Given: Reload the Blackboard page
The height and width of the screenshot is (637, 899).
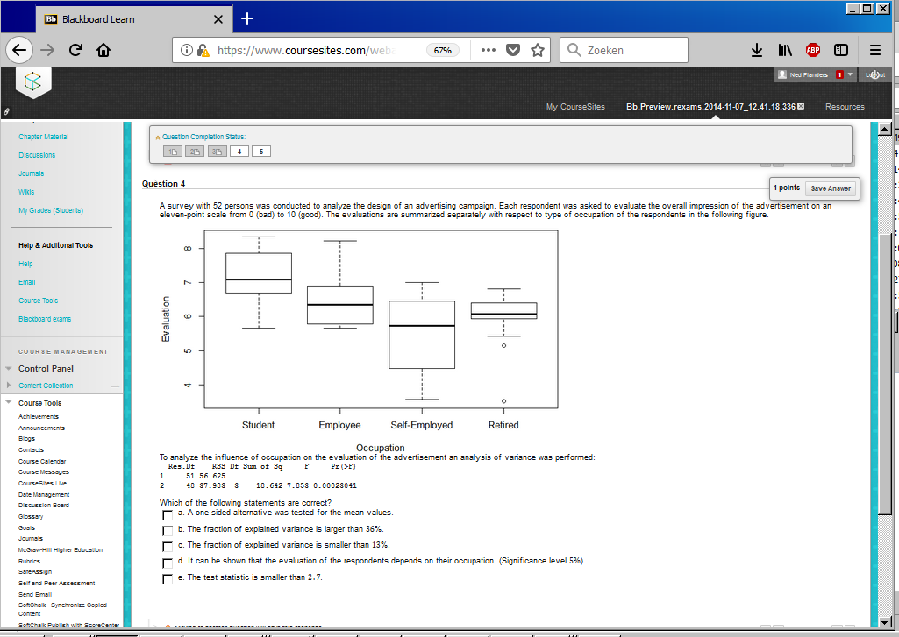Looking at the screenshot, I should pos(75,51).
